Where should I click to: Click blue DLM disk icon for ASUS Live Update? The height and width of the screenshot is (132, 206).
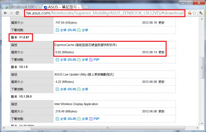pyautogui.click(x=57, y=89)
